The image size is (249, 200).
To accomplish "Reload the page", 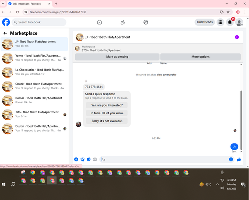I will click(x=17, y=12).
